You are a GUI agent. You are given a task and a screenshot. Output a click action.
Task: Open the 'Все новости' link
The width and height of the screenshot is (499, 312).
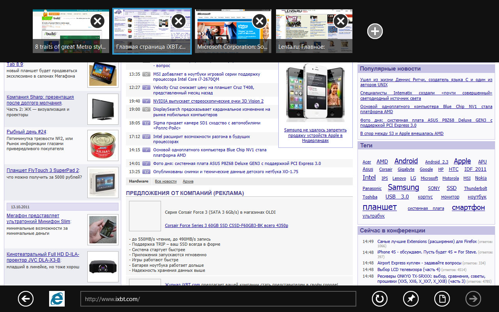tap(166, 181)
